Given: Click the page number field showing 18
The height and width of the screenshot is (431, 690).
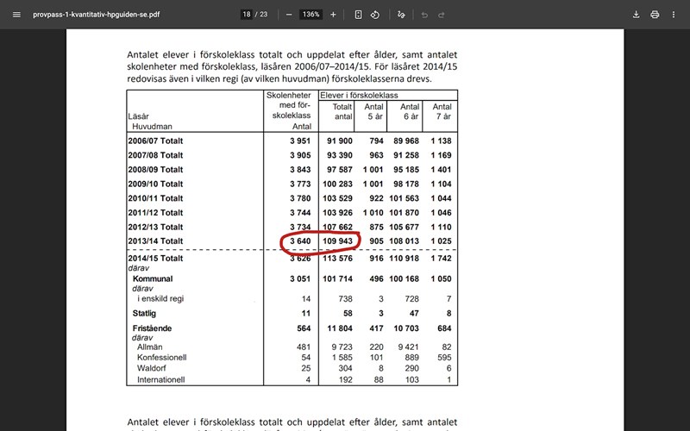Looking at the screenshot, I should (247, 15).
